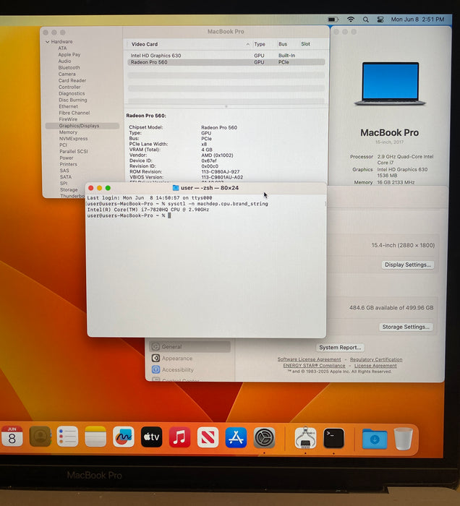Click the date and time in menu bar
This screenshot has width=460, height=506.
point(417,20)
